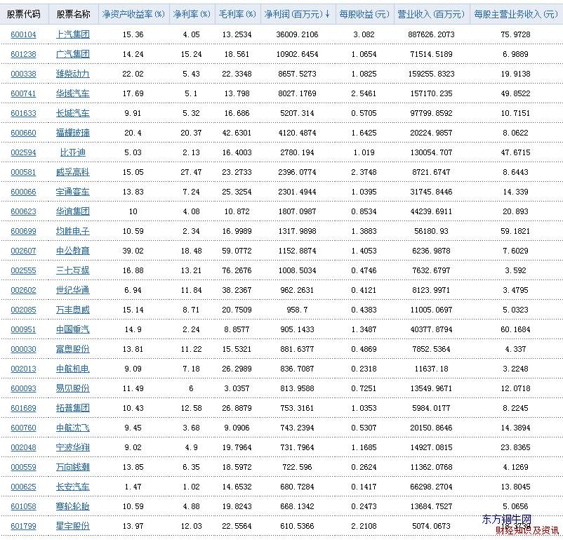The height and width of the screenshot is (540, 563).
Task: Open stock code link 000581
Action: point(23,173)
